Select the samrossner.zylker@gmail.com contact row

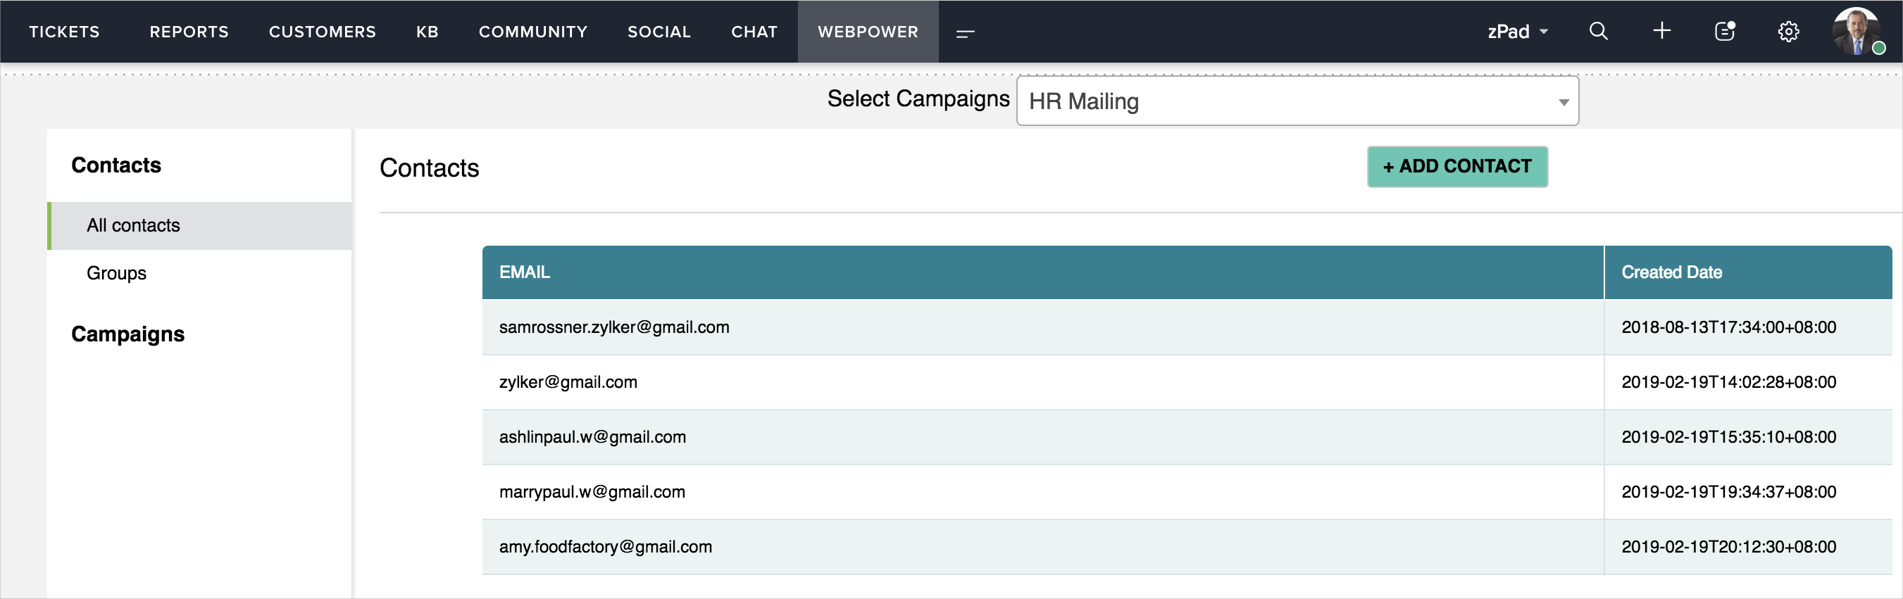(614, 327)
